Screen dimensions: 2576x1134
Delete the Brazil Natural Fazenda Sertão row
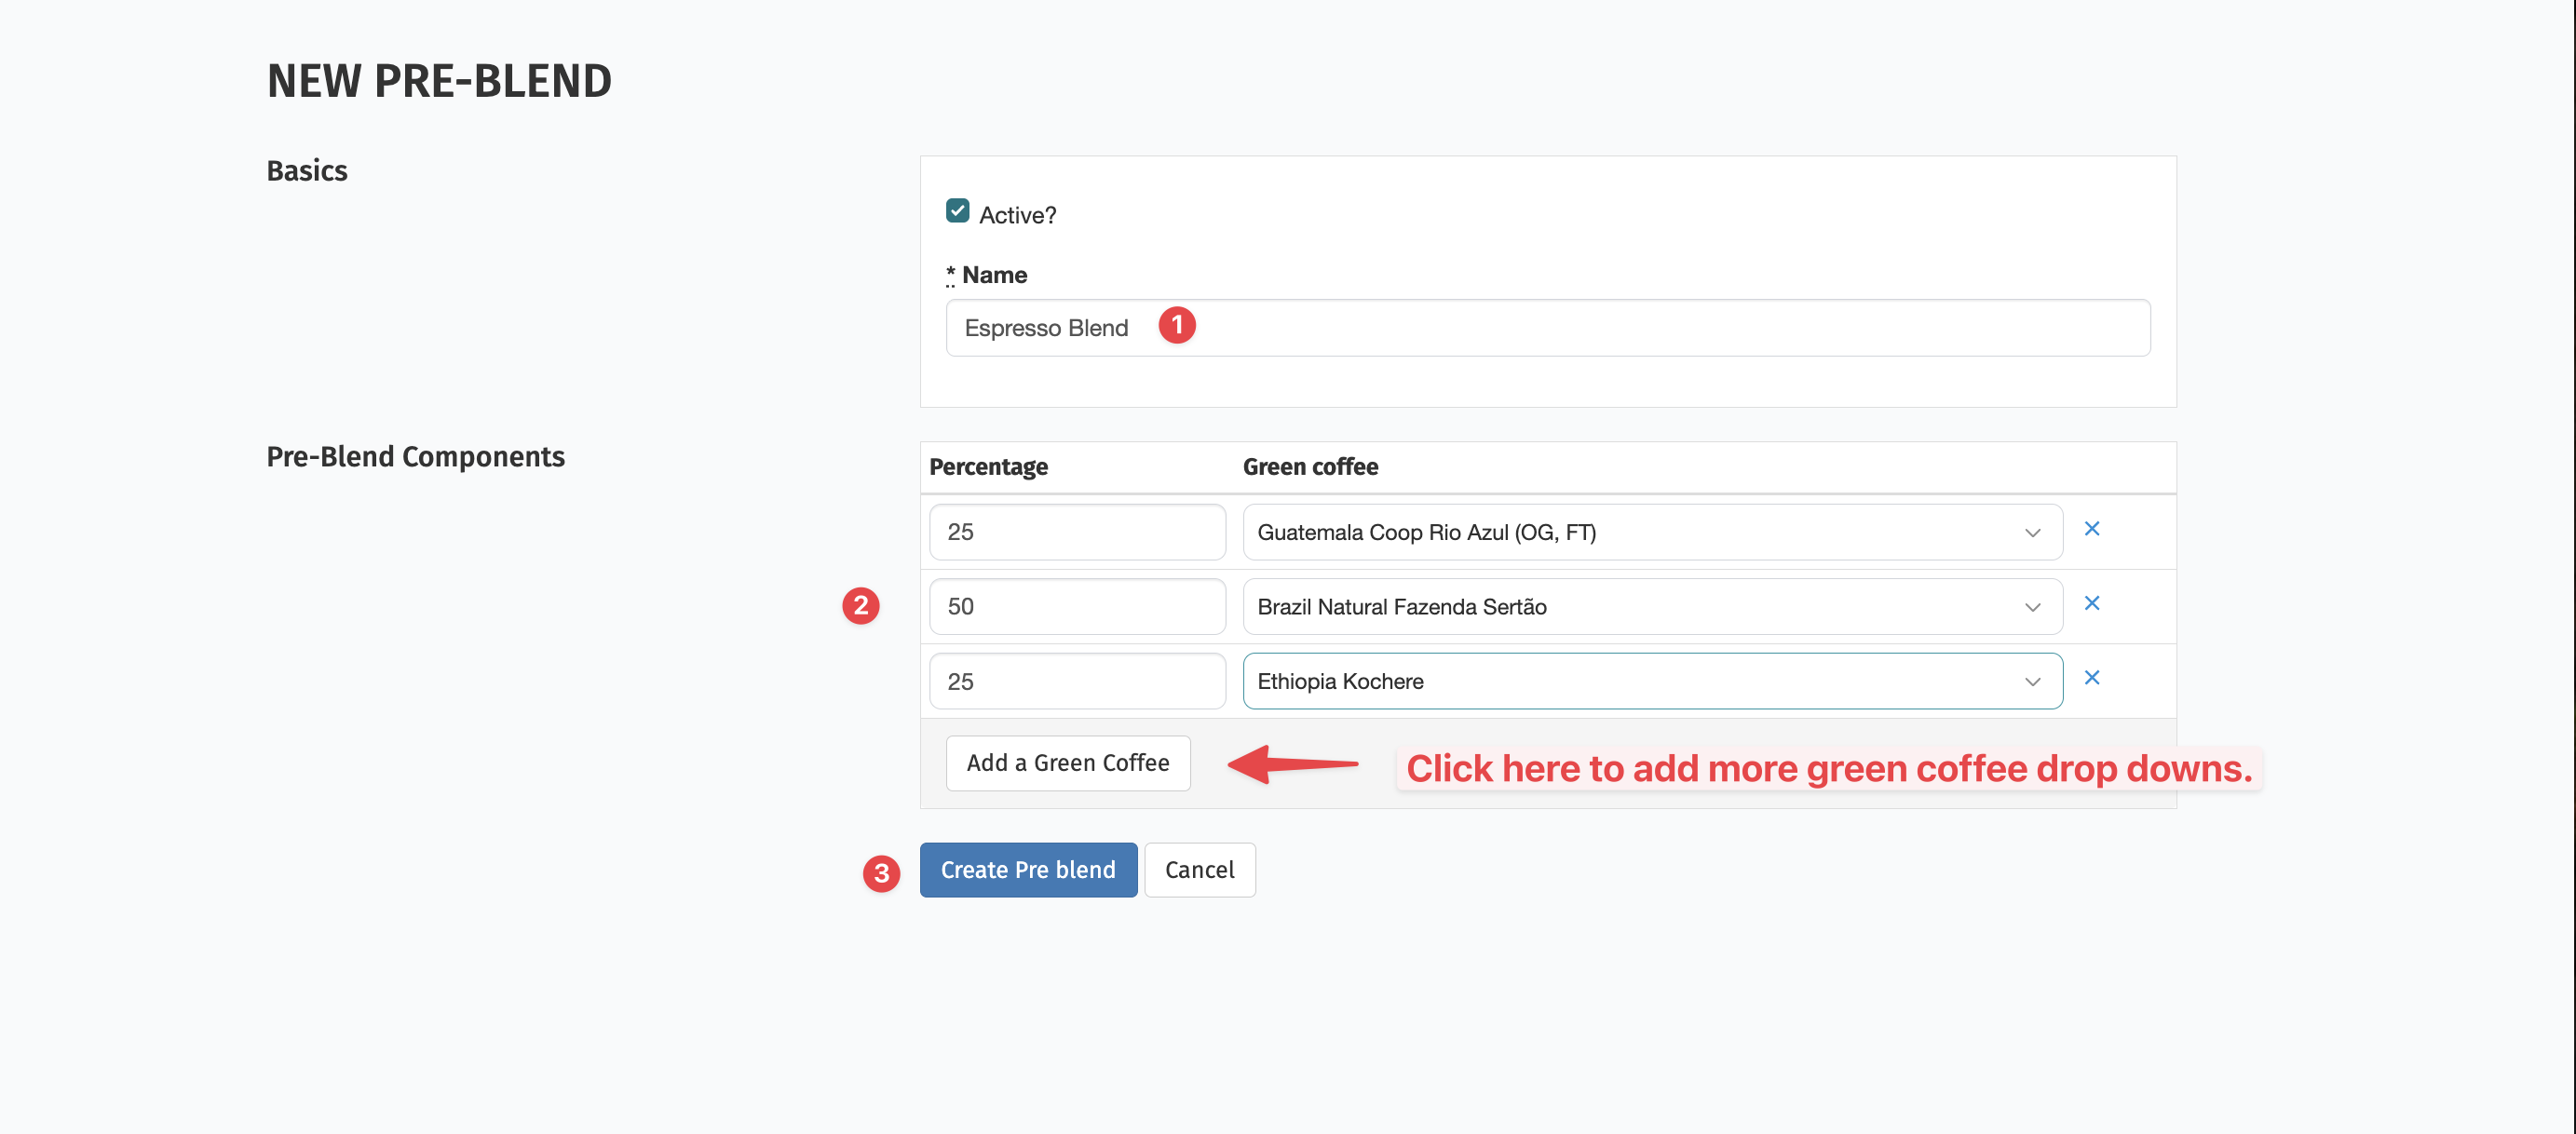tap(2091, 603)
